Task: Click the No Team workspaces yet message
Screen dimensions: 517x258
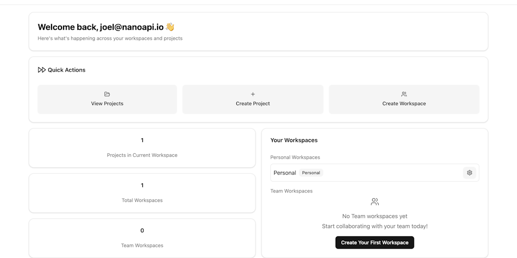Action: coord(375,216)
